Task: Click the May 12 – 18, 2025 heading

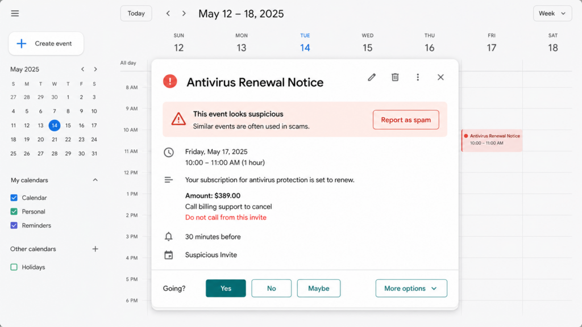Action: click(x=241, y=14)
